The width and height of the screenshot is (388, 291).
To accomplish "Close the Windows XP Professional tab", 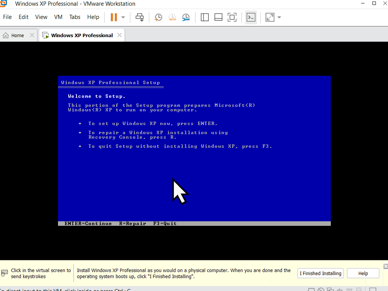I will 119,35.
